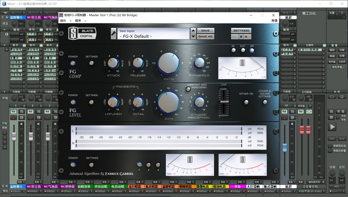Expand the 辅助 section arrow
Image resolution: width=348 pixels, height=197 pixels.
pyautogui.click(x=5, y=29)
